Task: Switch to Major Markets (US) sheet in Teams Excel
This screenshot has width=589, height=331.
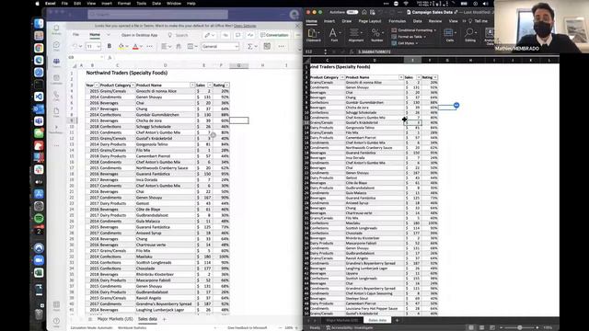Action: [x=115, y=319]
